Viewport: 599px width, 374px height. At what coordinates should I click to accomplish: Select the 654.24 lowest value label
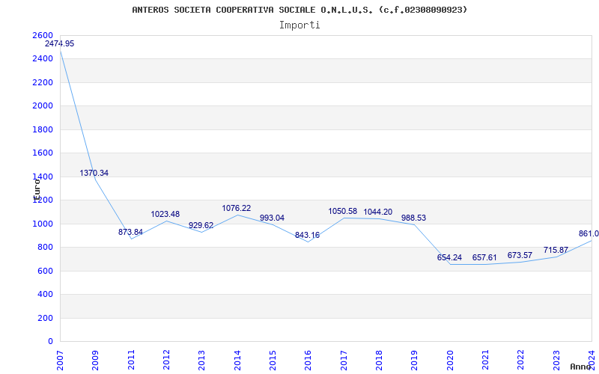(x=449, y=258)
